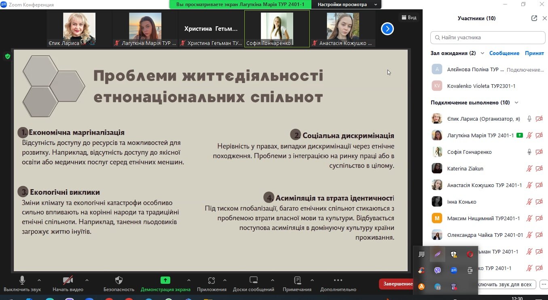
Task: Focus the Найти участника search field
Action: point(488,38)
